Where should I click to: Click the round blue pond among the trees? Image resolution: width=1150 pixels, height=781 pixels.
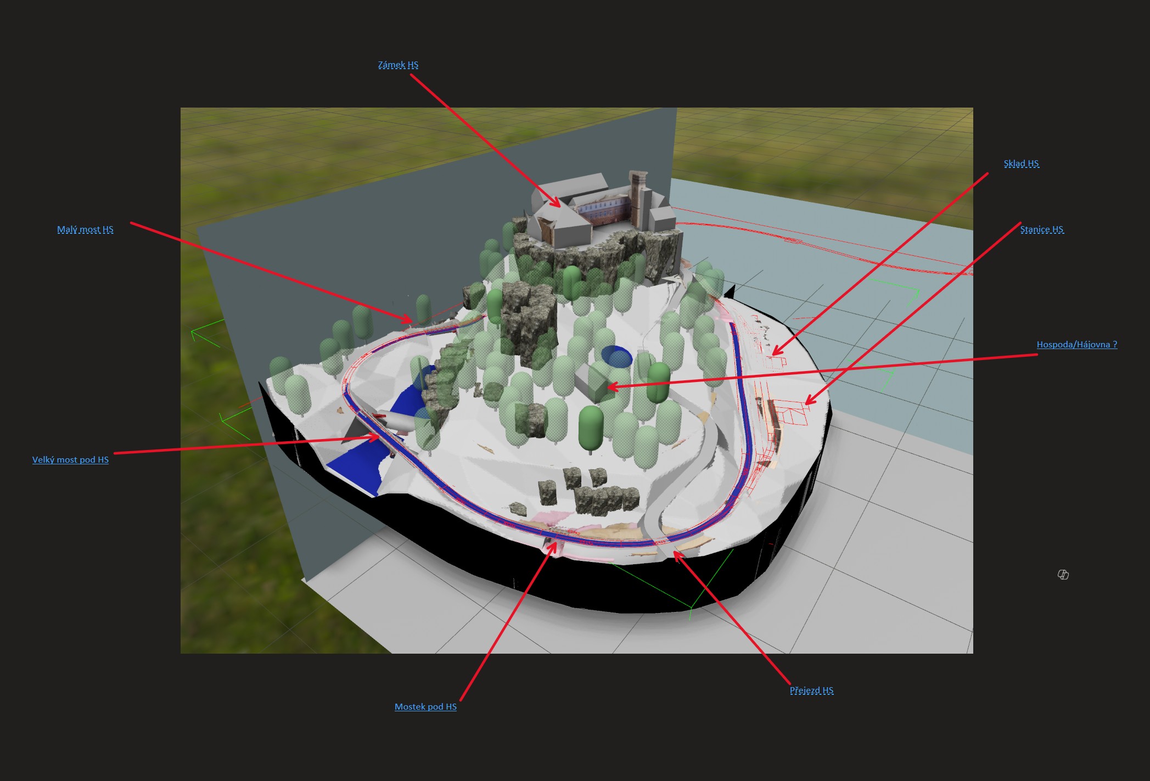pyautogui.click(x=616, y=356)
